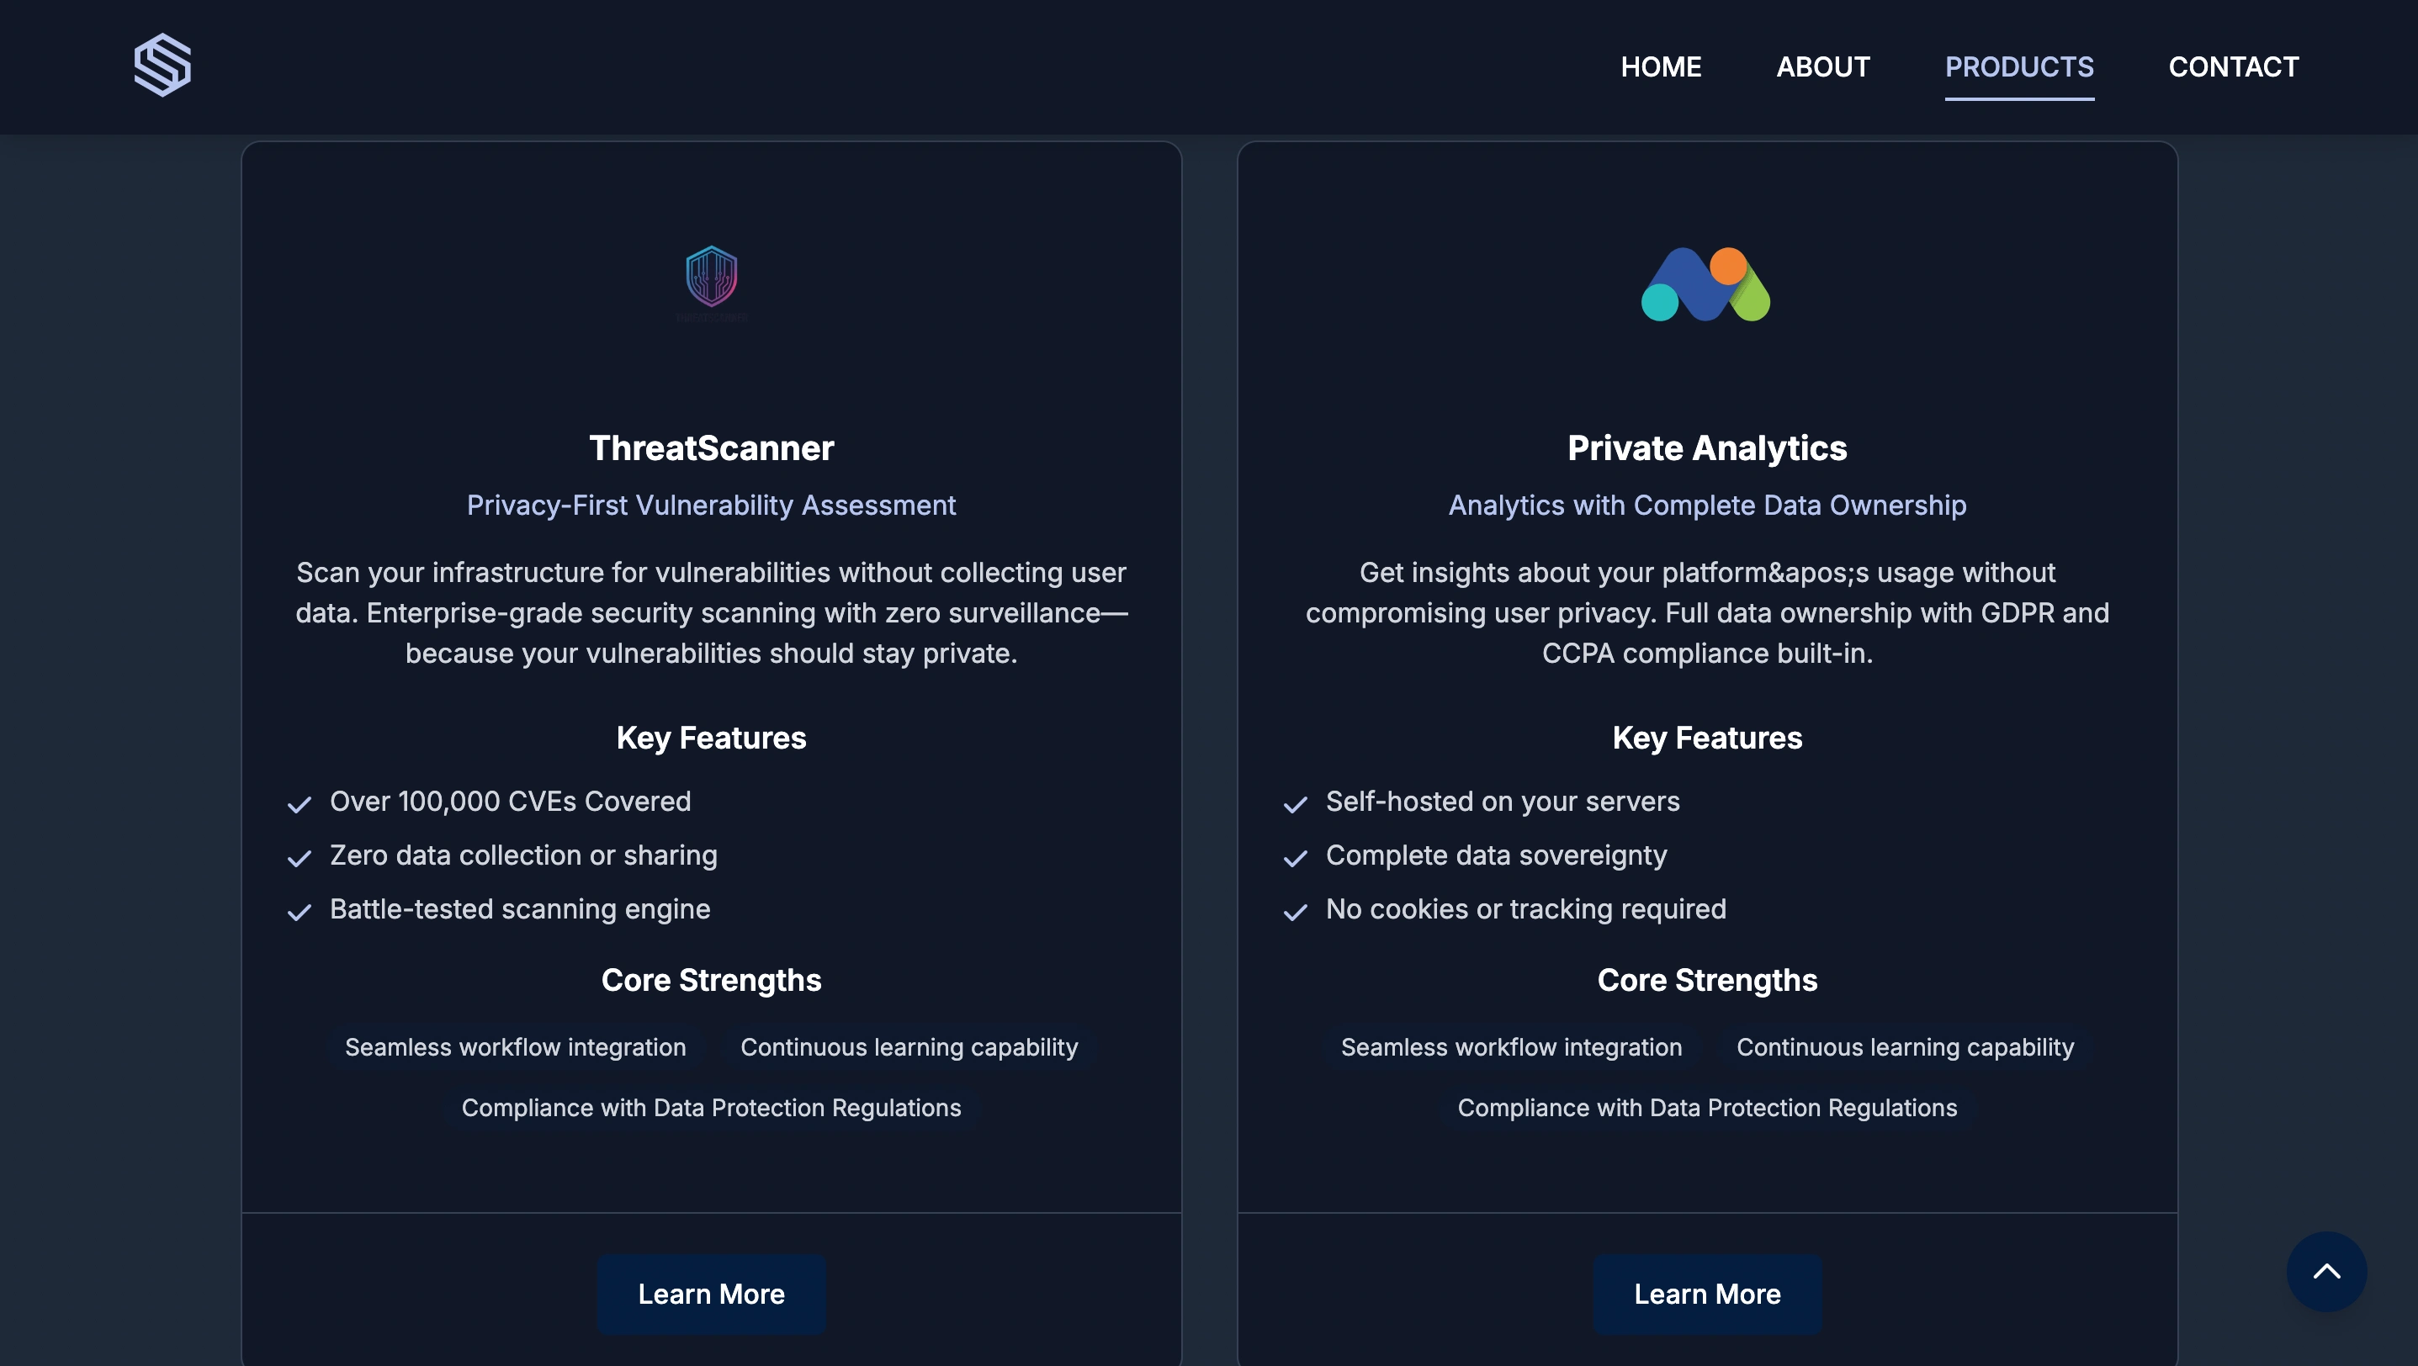2418x1366 pixels.
Task: Click the ThreatScanner product title
Action: (x=712, y=448)
